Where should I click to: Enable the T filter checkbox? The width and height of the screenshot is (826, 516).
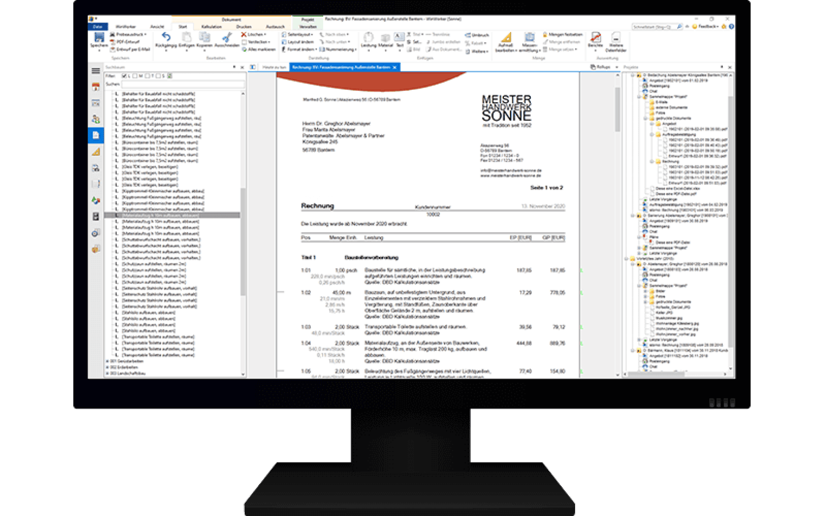[x=147, y=76]
